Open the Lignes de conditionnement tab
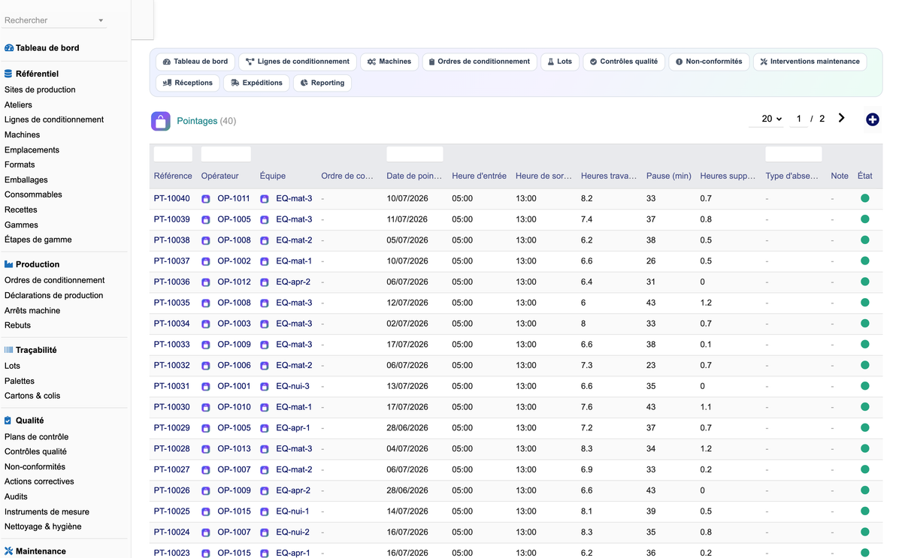Image resolution: width=902 pixels, height=558 pixels. tap(298, 62)
